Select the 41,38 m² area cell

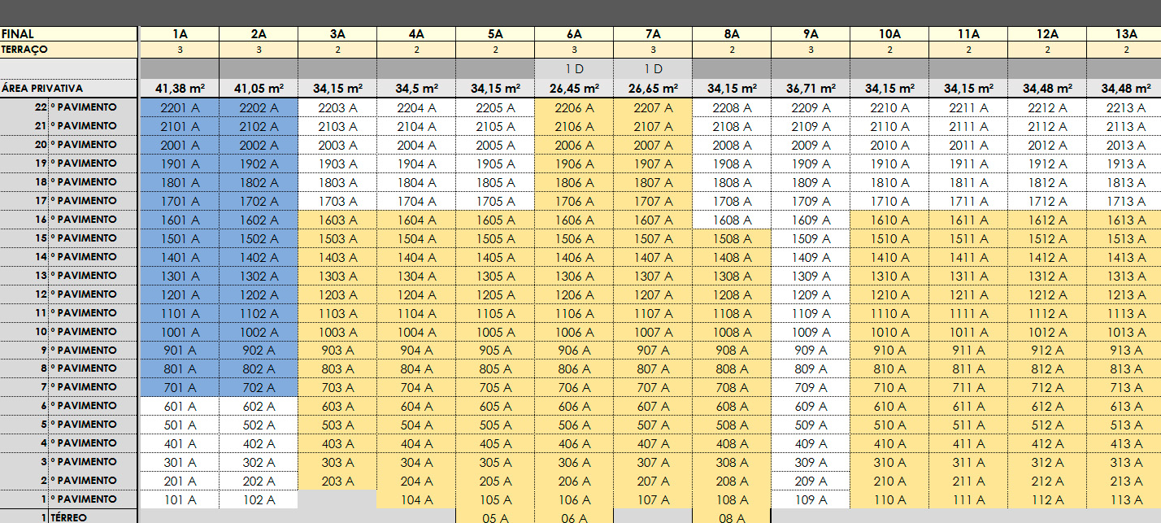pyautogui.click(x=180, y=88)
